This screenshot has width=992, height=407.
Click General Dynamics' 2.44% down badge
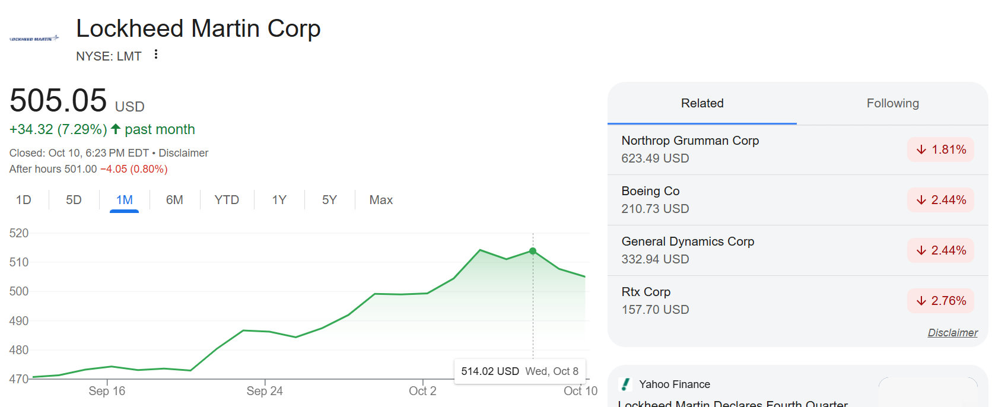[940, 250]
